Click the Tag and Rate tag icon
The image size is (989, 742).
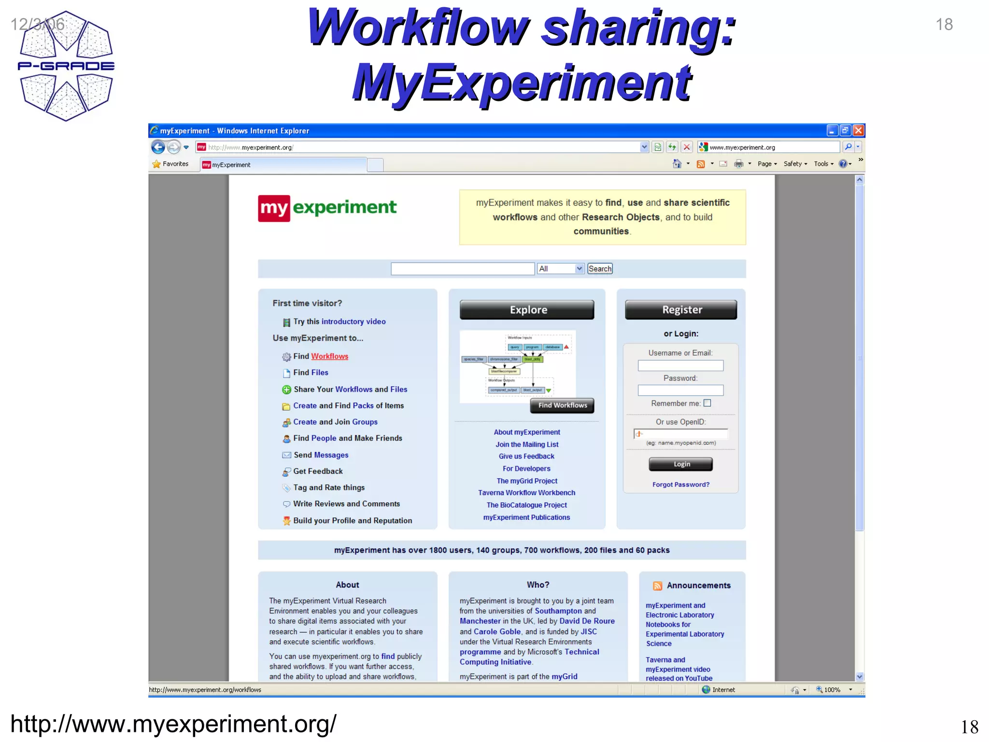tap(286, 488)
